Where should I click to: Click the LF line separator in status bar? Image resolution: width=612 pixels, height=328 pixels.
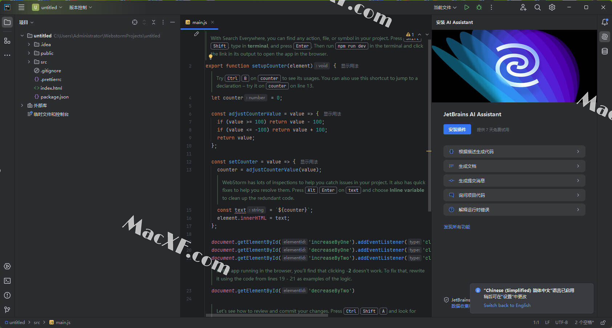(x=547, y=323)
